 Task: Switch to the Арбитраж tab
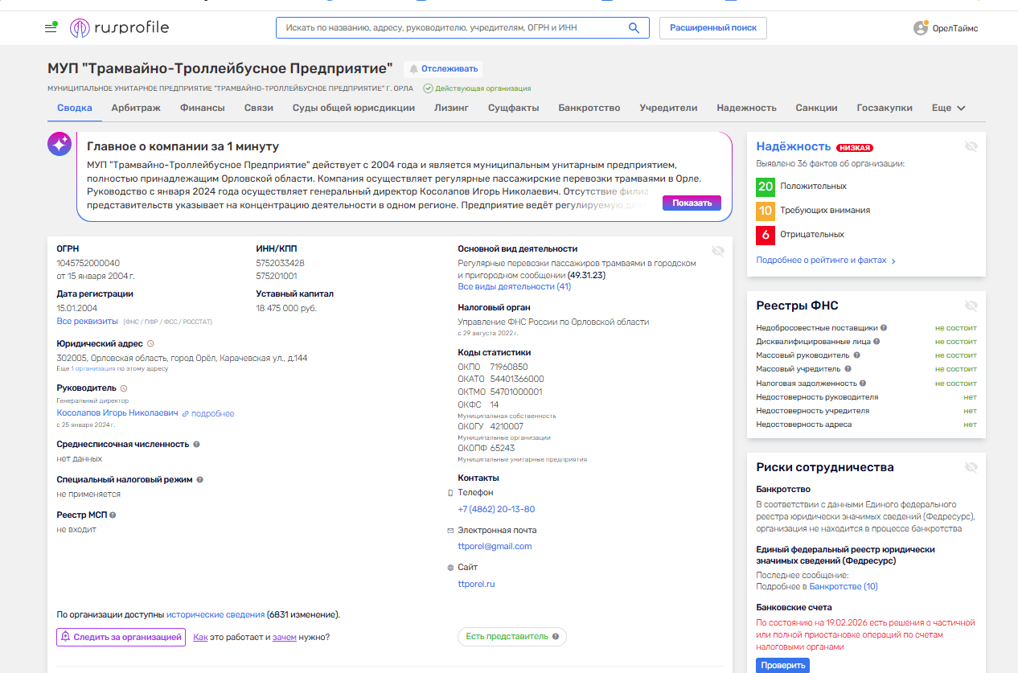(136, 108)
